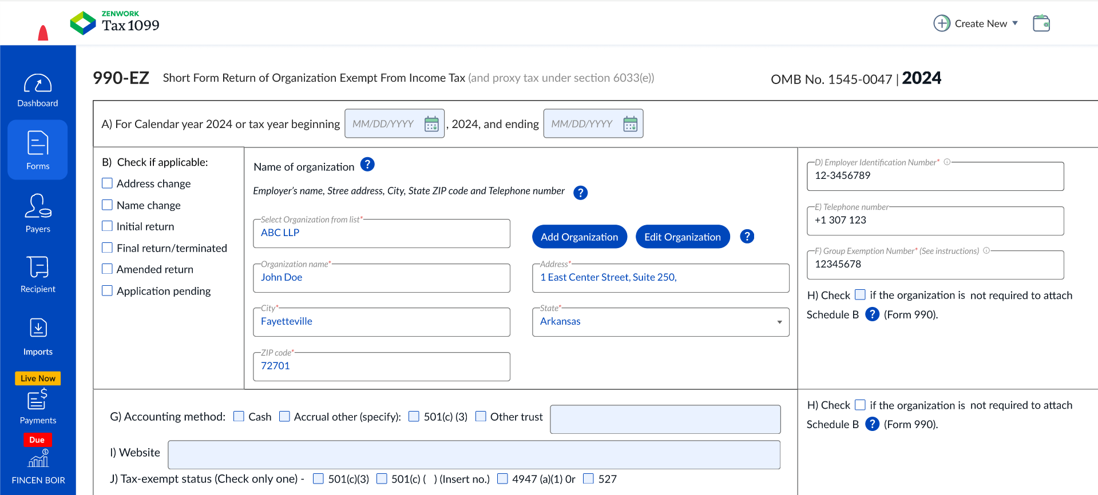The image size is (1098, 495).
Task: Click info icon for Group Exemption Number
Action: coord(986,251)
